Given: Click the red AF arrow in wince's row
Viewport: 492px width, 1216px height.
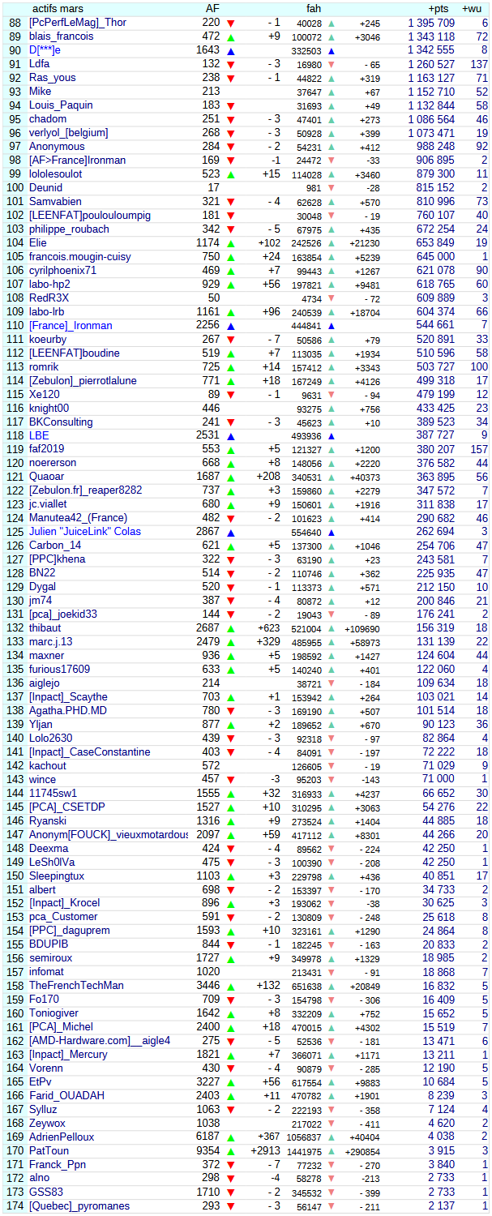Looking at the screenshot, I should pyautogui.click(x=231, y=780).
